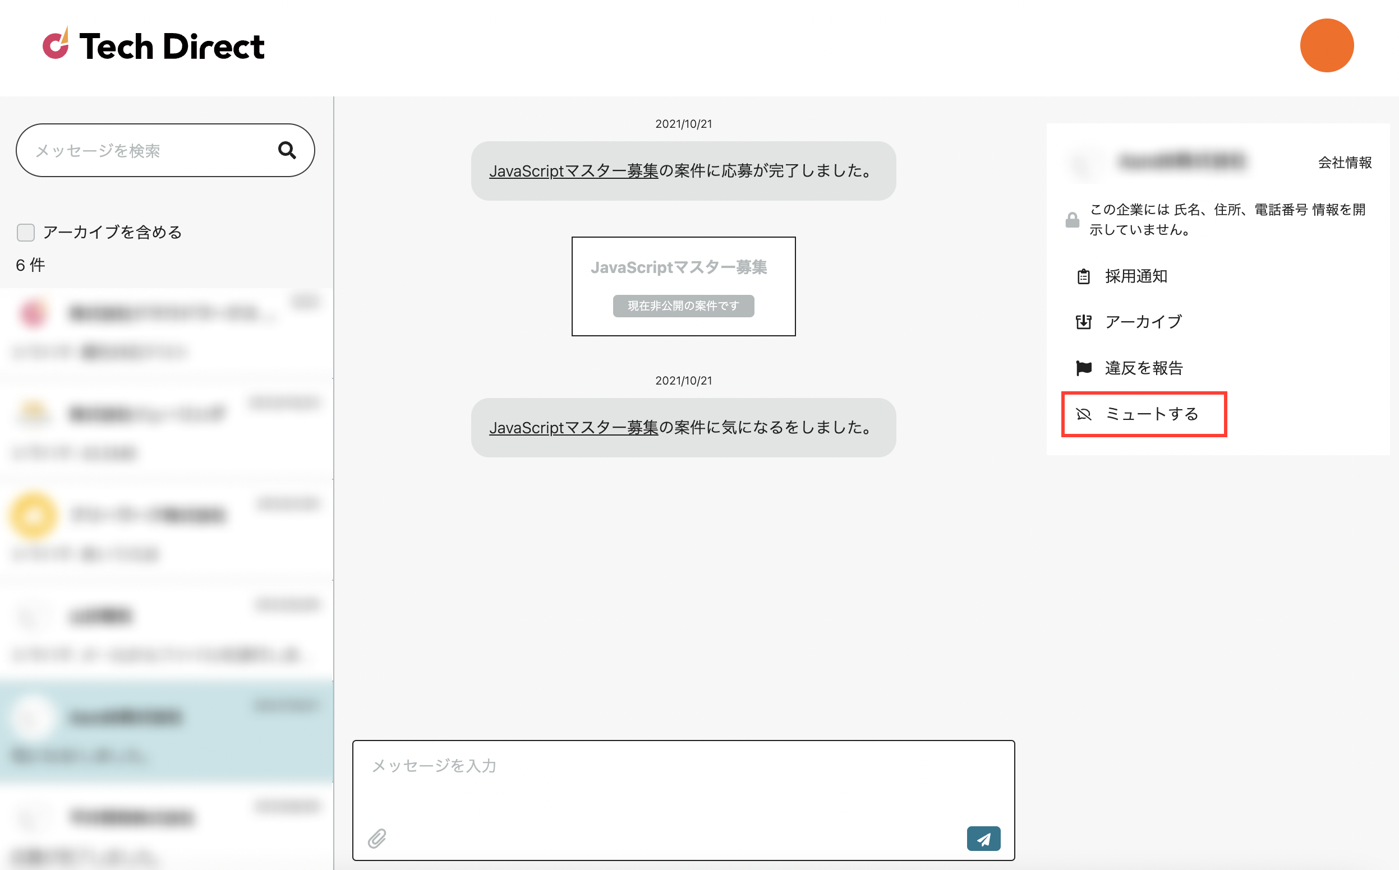
Task: Click the archive icon beside アーカイブ
Action: [1085, 322]
